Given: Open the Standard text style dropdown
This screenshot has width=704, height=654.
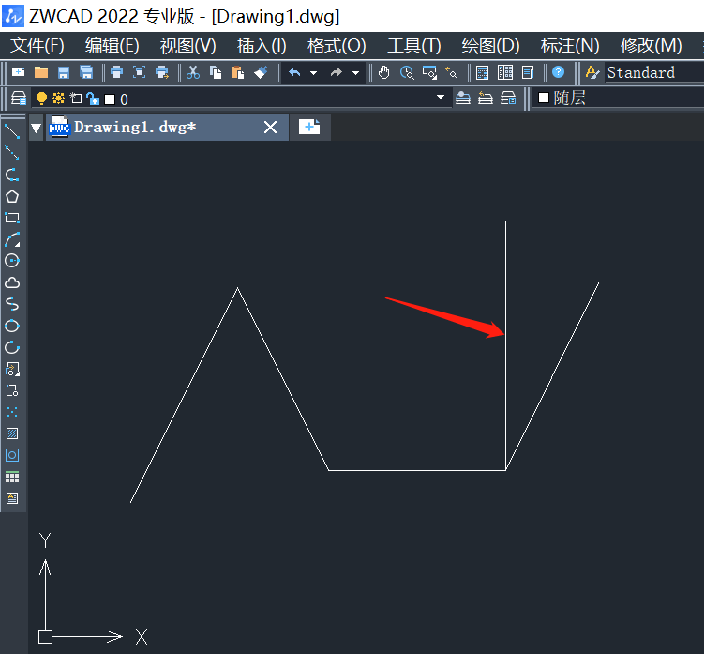Looking at the screenshot, I should coord(654,72).
